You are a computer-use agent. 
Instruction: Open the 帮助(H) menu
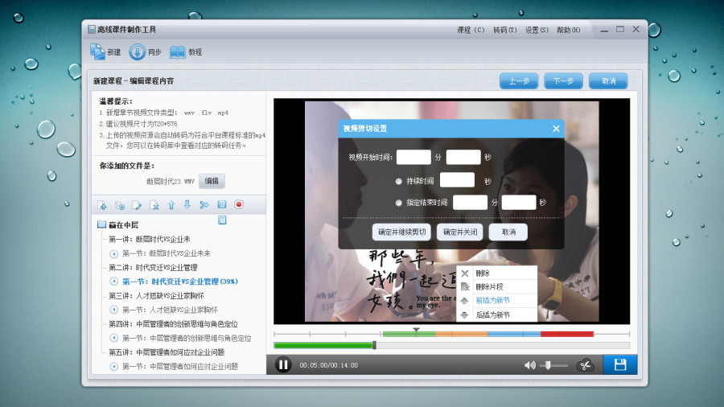click(568, 30)
